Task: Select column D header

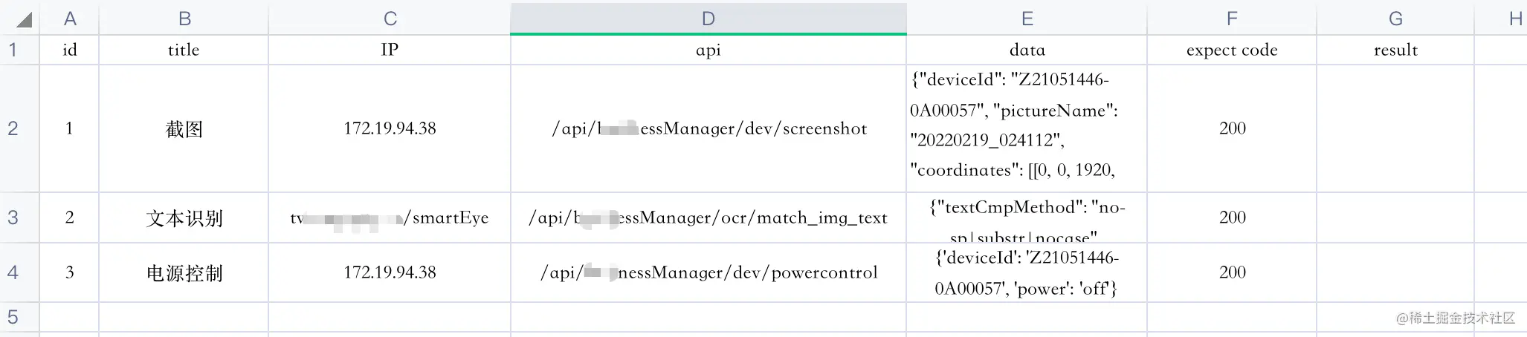Action: pyautogui.click(x=708, y=18)
